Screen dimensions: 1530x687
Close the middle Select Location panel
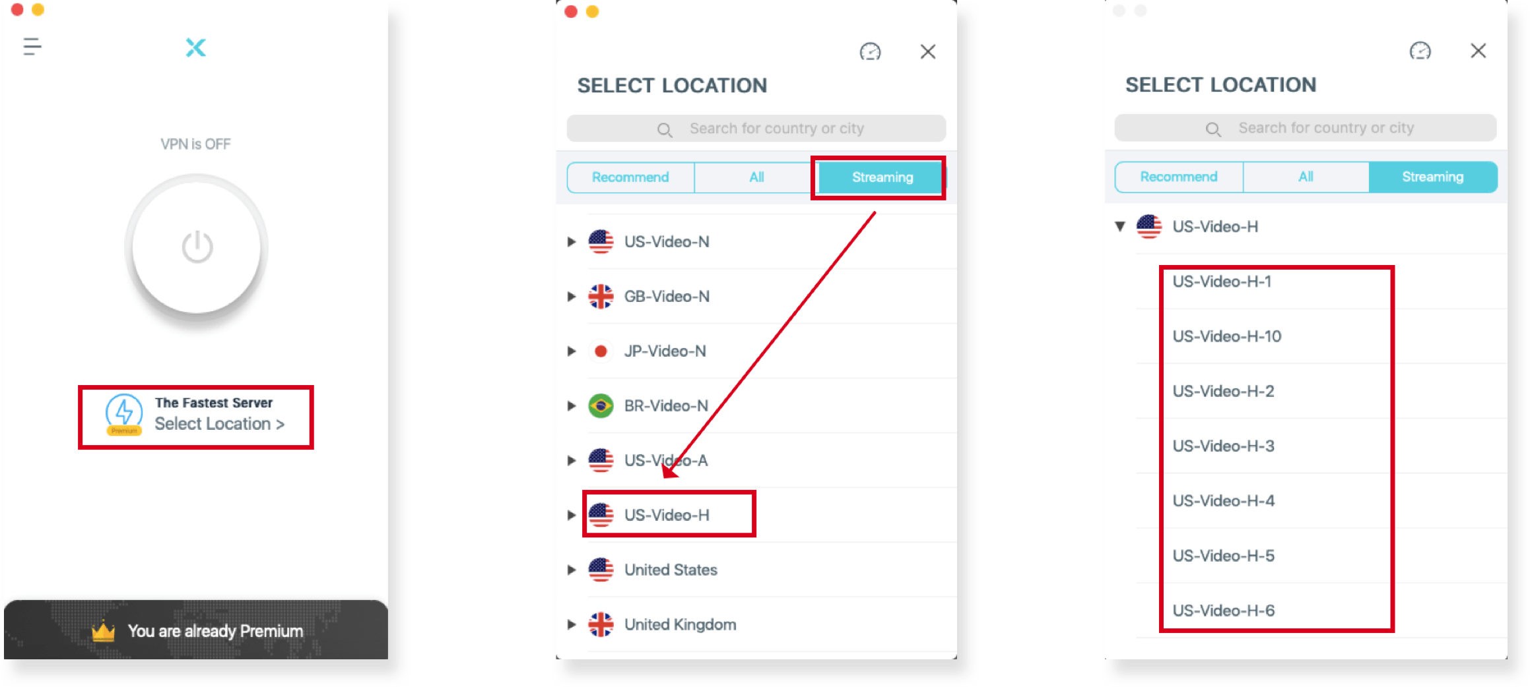click(928, 51)
